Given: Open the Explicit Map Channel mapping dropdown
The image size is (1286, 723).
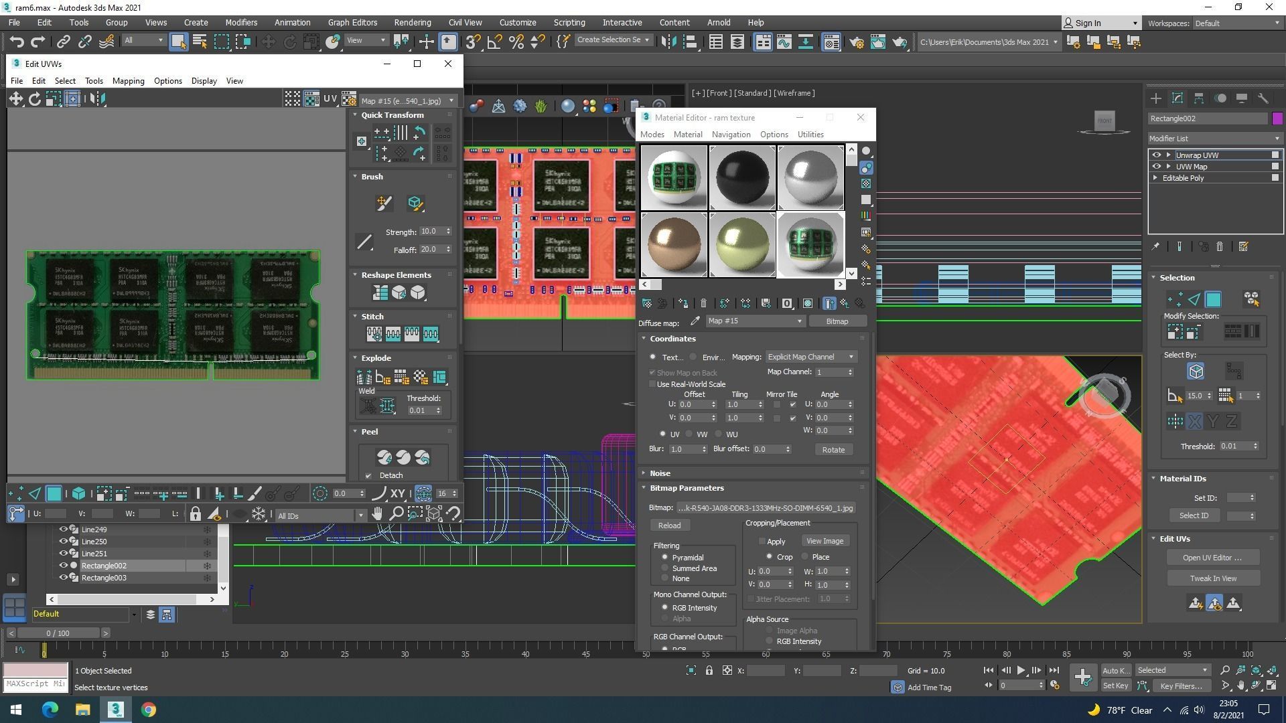Looking at the screenshot, I should point(810,357).
